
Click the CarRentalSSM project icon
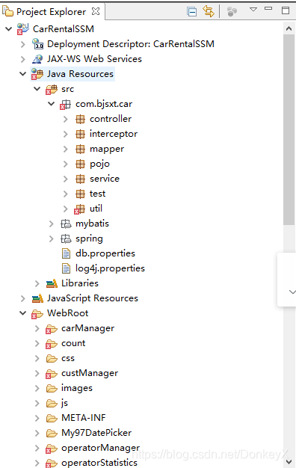pos(22,29)
